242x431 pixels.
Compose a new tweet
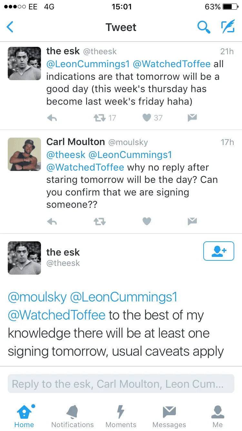(x=228, y=27)
